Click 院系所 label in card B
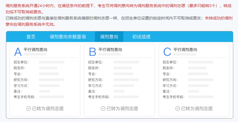This screenshot has height=122, width=238. (94, 68)
